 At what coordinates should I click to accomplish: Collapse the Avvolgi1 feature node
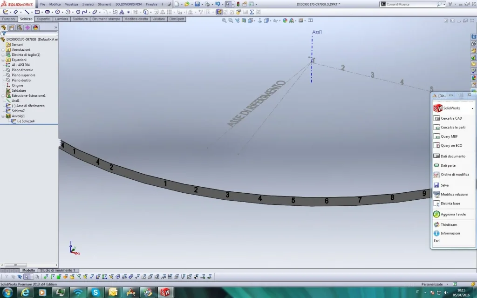3,116
